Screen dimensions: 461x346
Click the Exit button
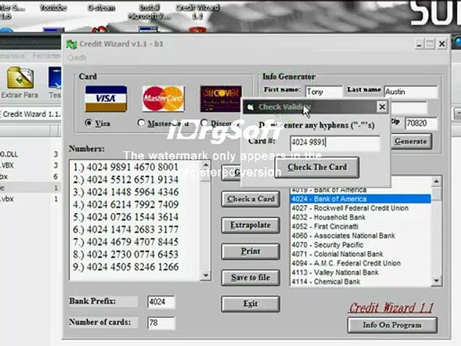tap(251, 304)
